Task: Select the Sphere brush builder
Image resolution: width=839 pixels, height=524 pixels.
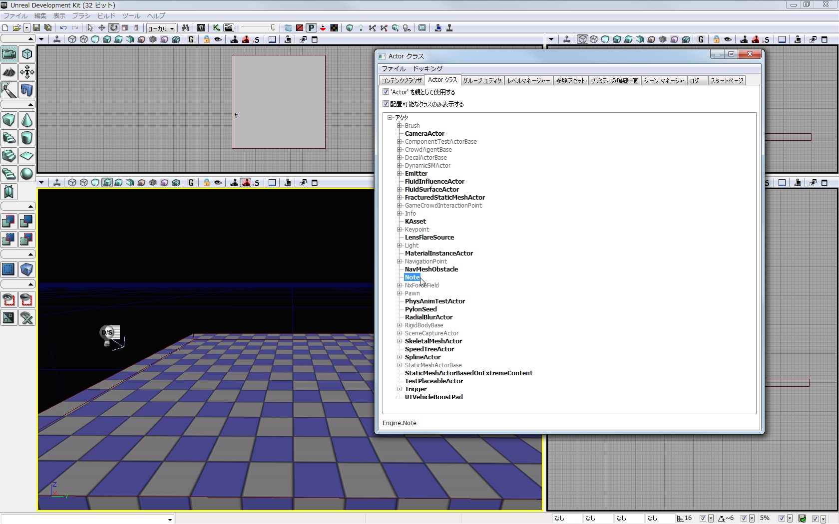Action: tap(27, 174)
